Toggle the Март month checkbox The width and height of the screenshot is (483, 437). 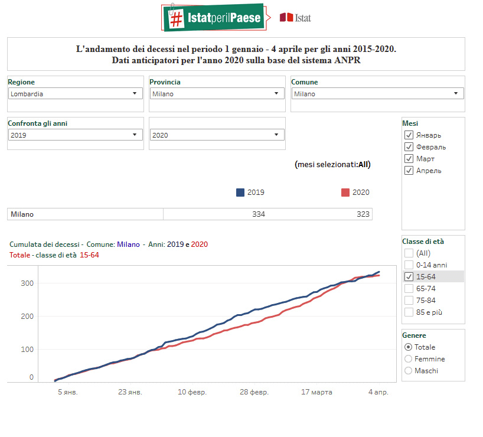point(409,159)
